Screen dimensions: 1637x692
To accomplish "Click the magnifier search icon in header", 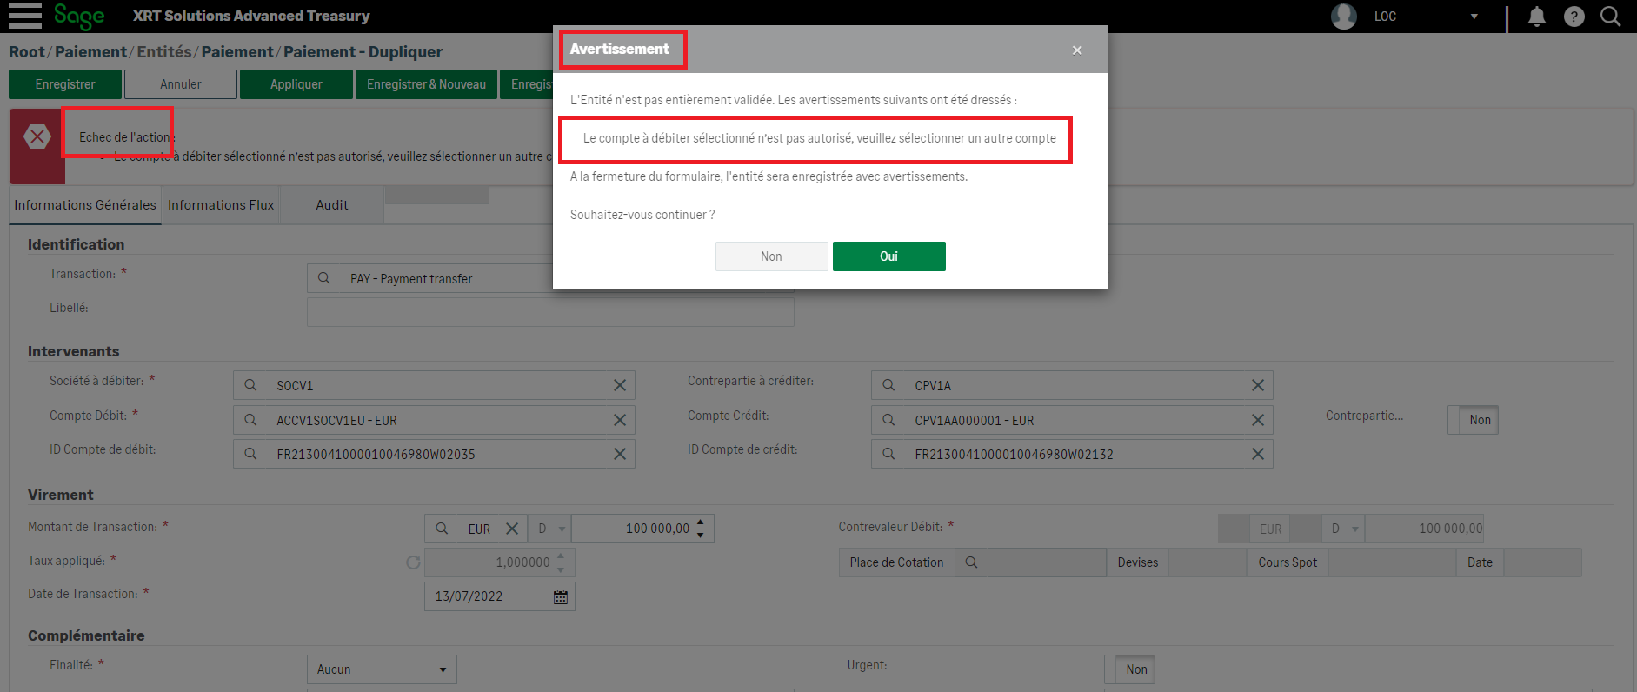I will (x=1610, y=17).
